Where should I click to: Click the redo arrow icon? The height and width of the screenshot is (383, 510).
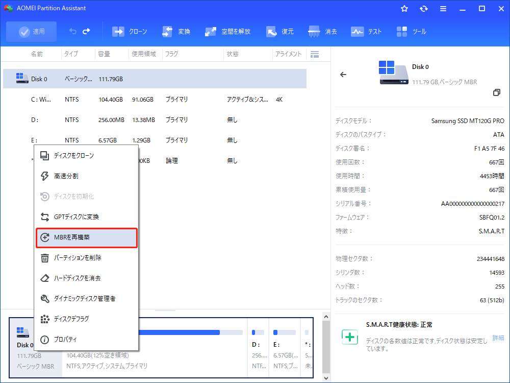[86, 31]
